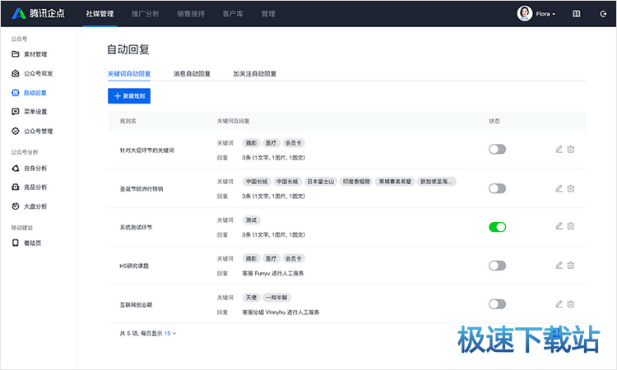The height and width of the screenshot is (370, 617).
Task: Open the per-page count 15 dropdown
Action: pos(170,334)
